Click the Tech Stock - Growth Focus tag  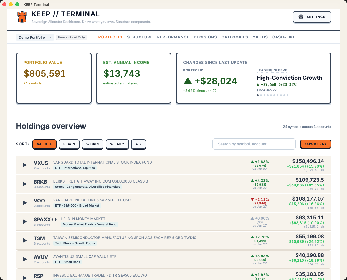[x=75, y=243]
